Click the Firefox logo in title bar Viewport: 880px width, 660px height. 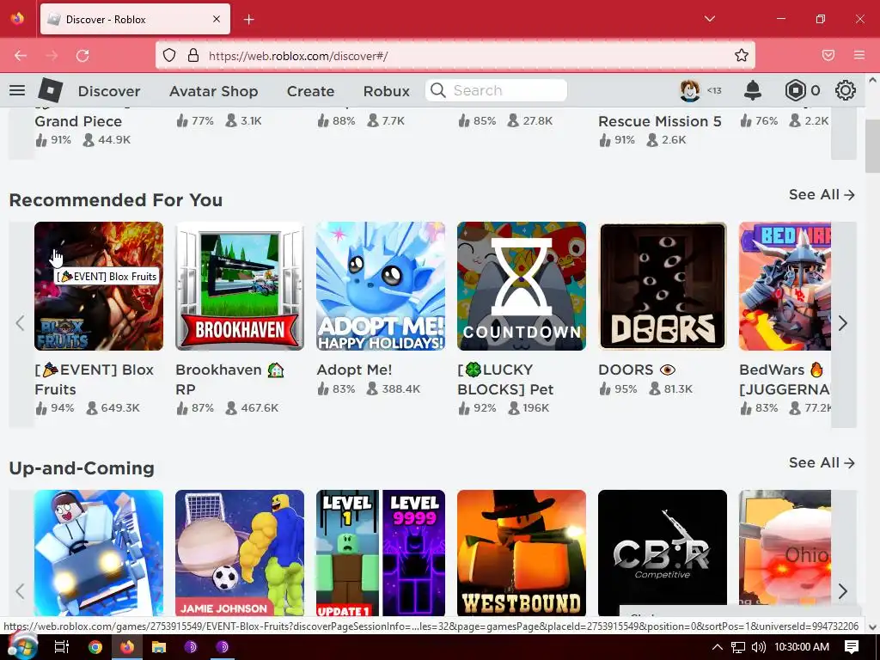17,19
